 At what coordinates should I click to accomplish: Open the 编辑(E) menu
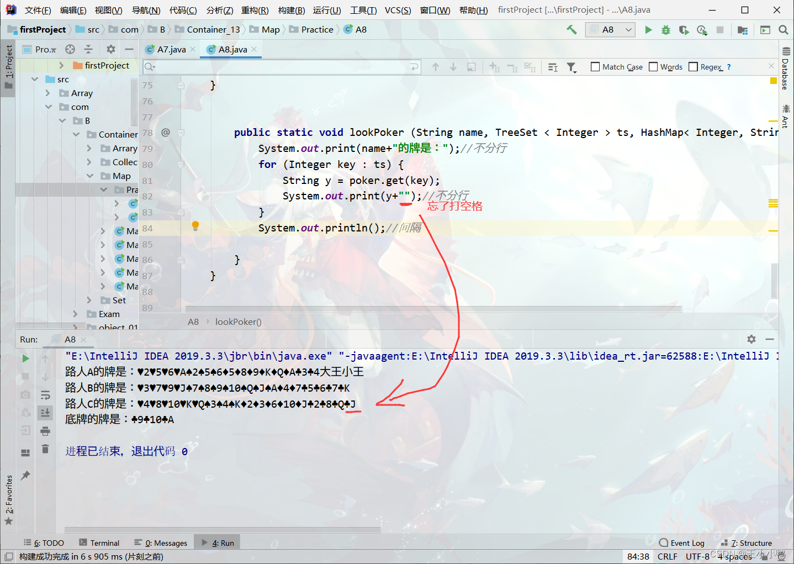pyautogui.click(x=73, y=10)
